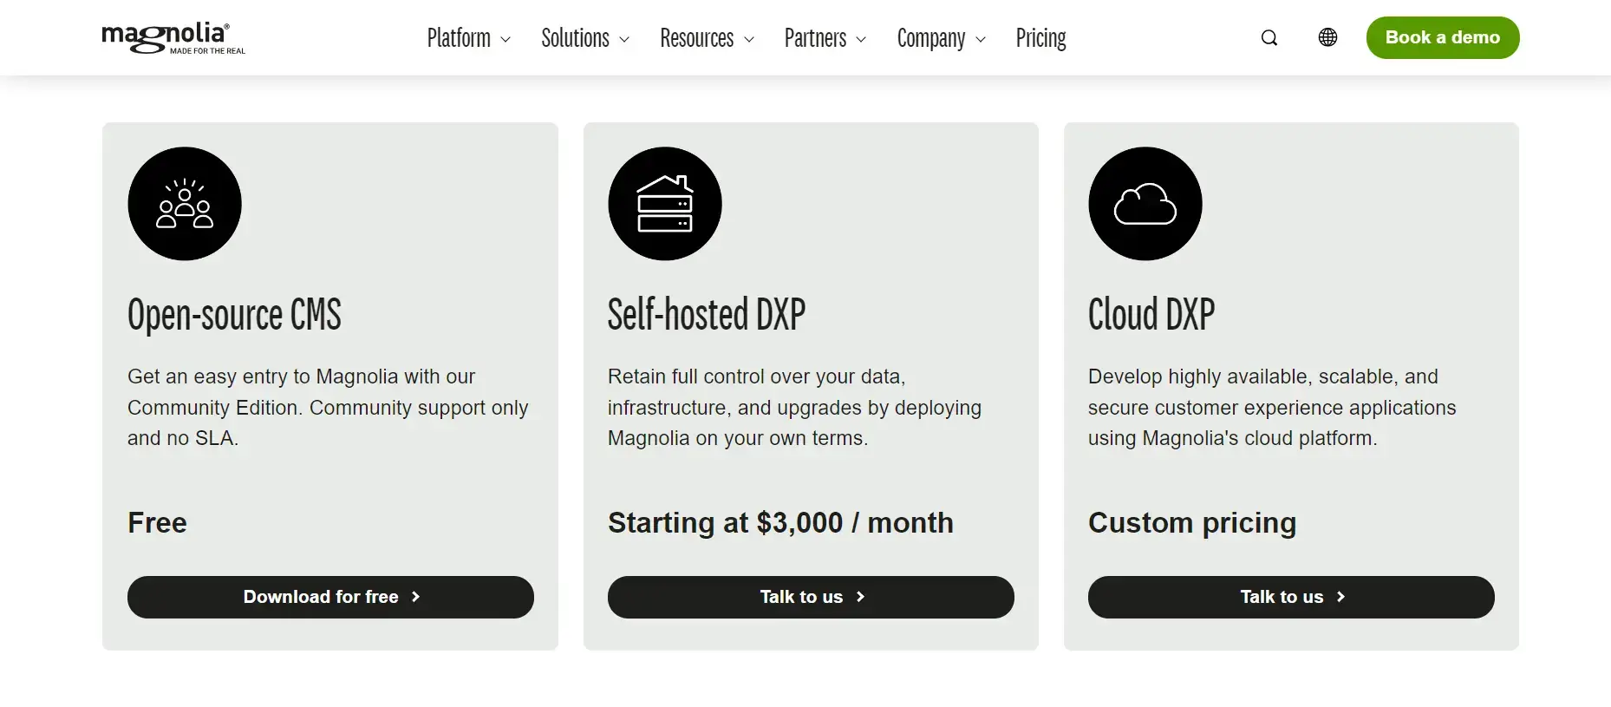Screen dimensions: 1611x707
Task: Click the Custom pricing label
Action: [x=1192, y=523]
